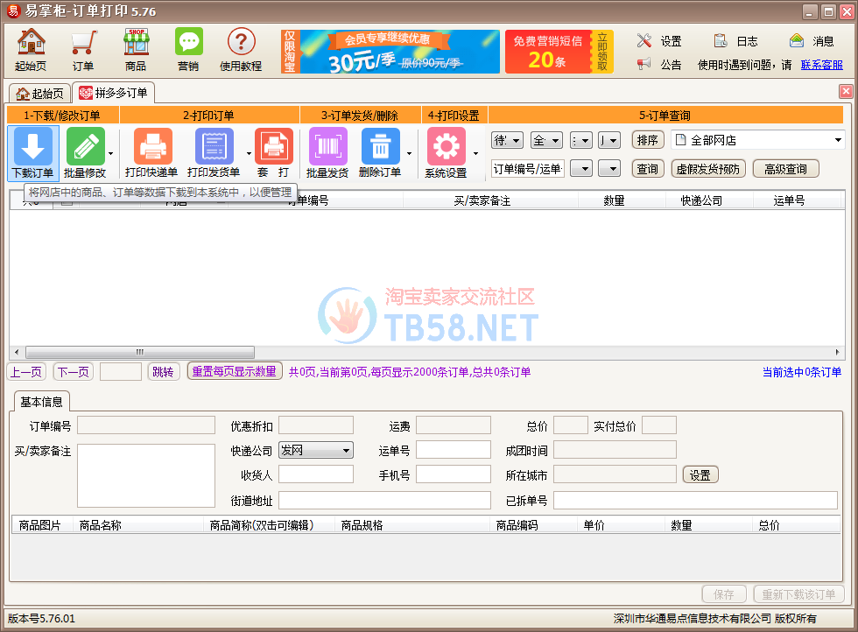
Task: Click the 运单号 input field
Action: point(453,450)
